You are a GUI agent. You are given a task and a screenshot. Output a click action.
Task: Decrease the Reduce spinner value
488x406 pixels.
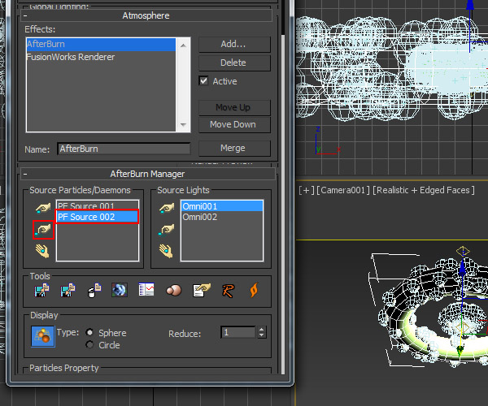click(262, 335)
